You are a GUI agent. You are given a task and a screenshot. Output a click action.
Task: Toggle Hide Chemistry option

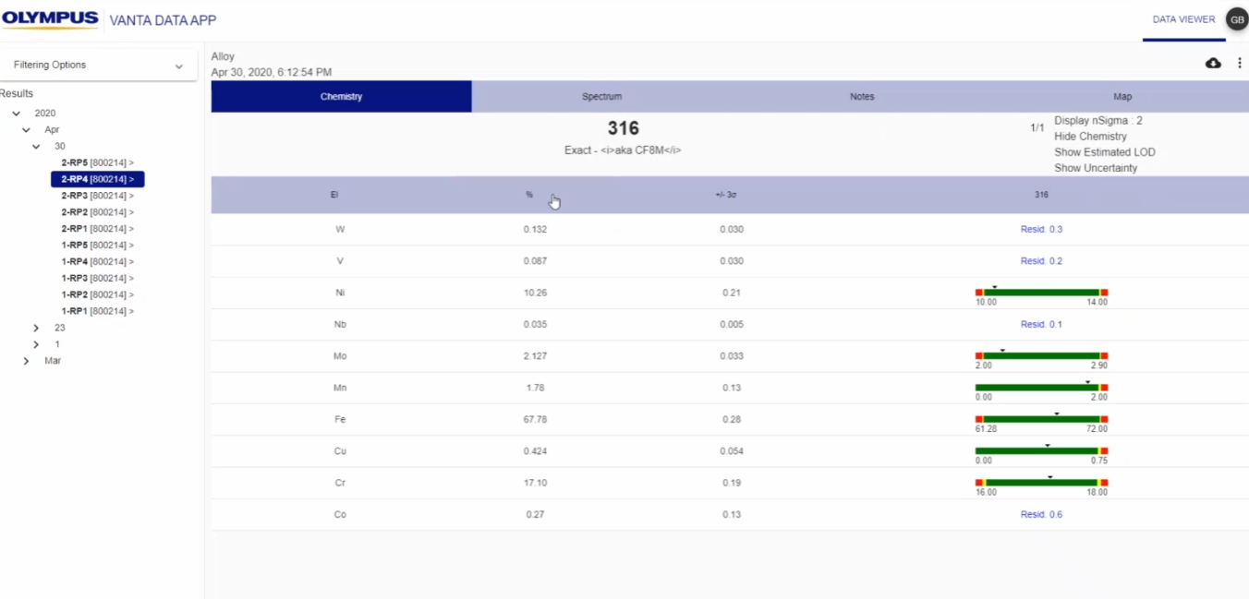coord(1090,137)
